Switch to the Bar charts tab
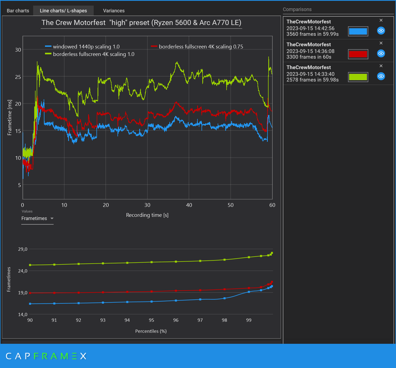Image resolution: width=396 pixels, height=368 pixels. coord(18,11)
